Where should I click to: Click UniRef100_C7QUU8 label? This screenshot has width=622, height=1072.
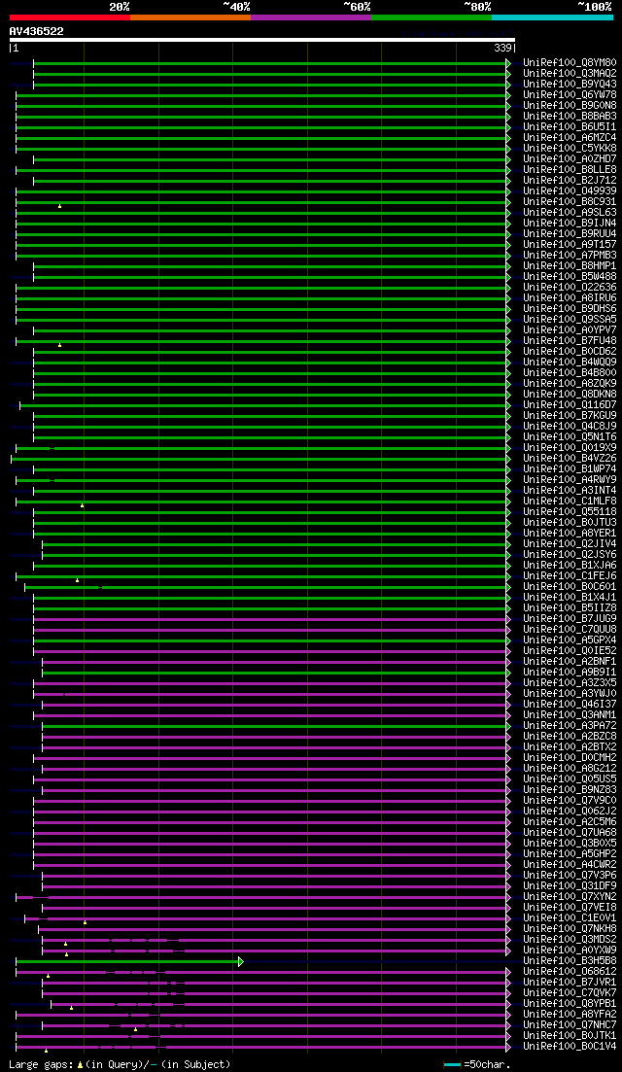[570, 630]
